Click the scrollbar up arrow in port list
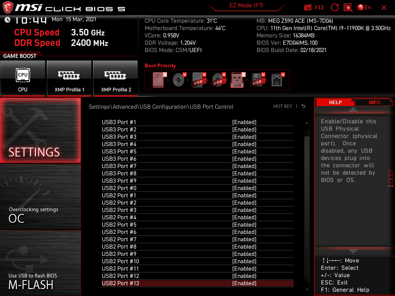Screen dimensions: 395x296 [307, 123]
